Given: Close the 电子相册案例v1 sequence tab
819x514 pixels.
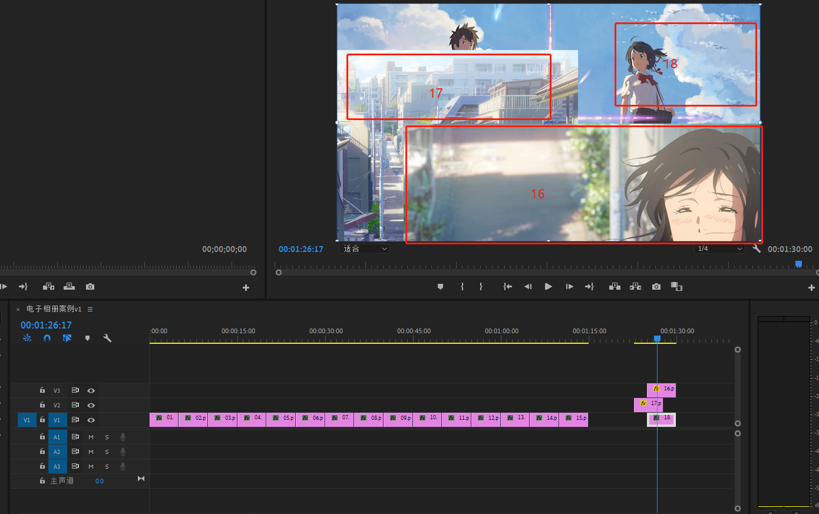Looking at the screenshot, I should (18, 309).
